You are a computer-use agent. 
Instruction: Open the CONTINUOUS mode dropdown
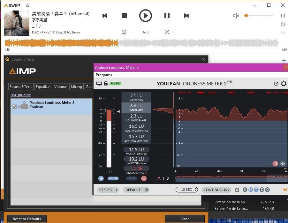click(216, 190)
